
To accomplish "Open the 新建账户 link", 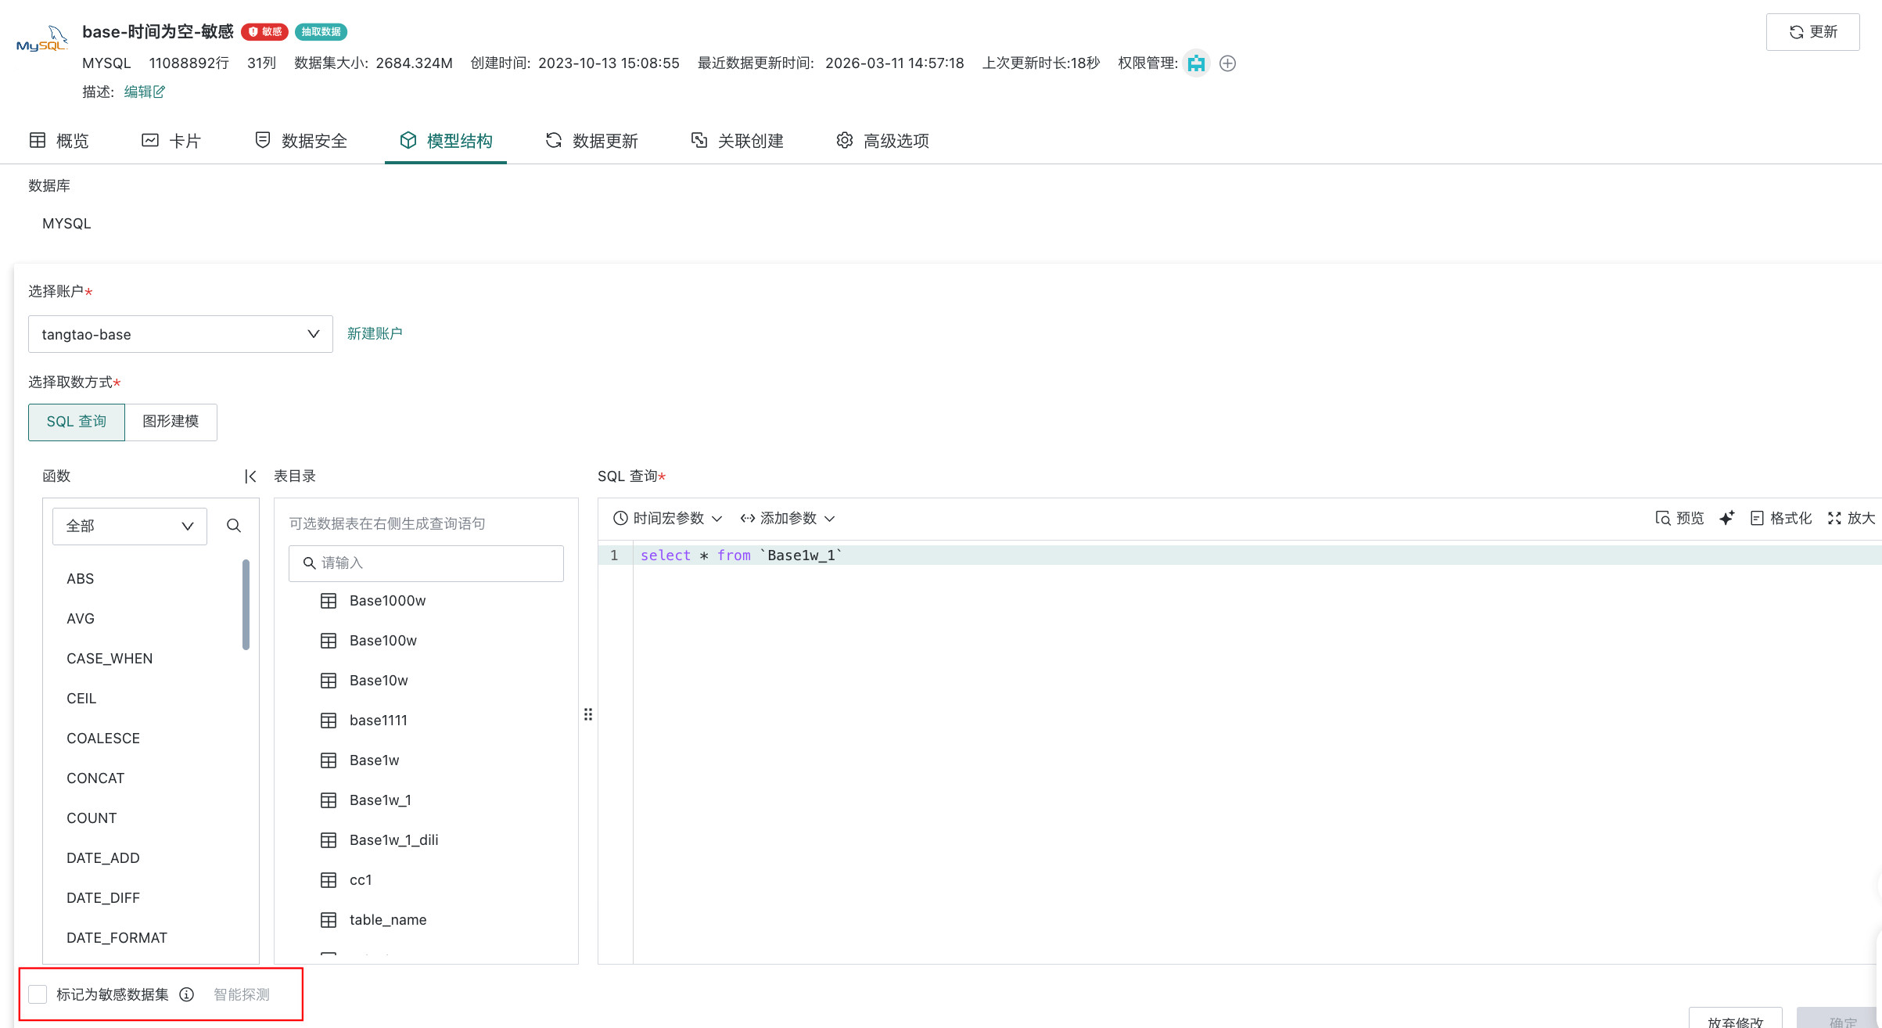I will 375,332.
